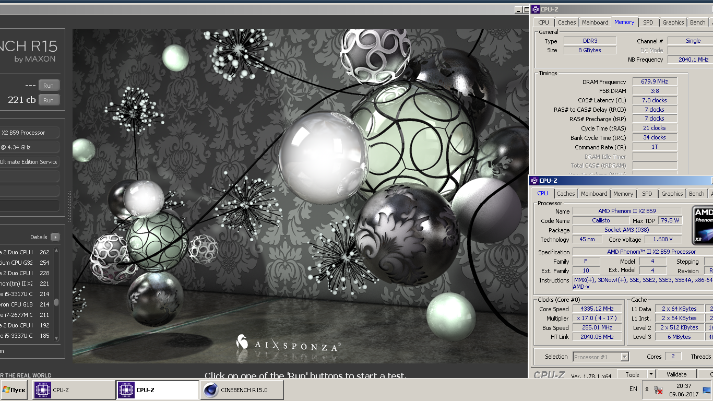Viewport: 713px width, 401px height.
Task: Select the i5-3337U ranking row scoring 185
Action: (26, 336)
